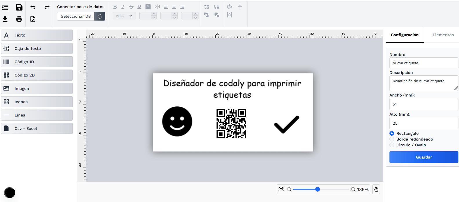Select the Circulo / Ovalo option
Viewport: 459px width, 202px height.
click(392, 145)
